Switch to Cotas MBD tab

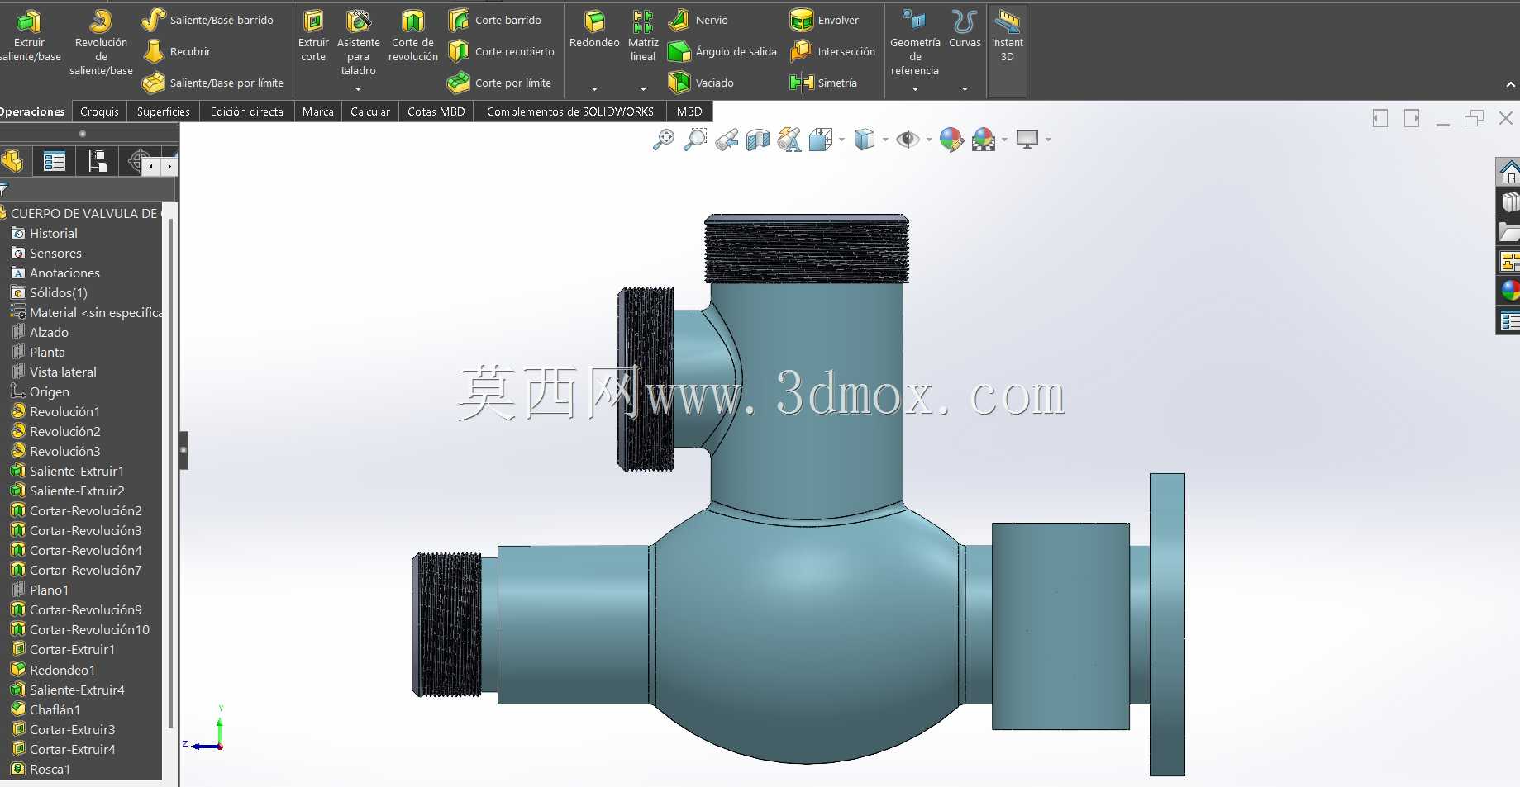click(436, 111)
